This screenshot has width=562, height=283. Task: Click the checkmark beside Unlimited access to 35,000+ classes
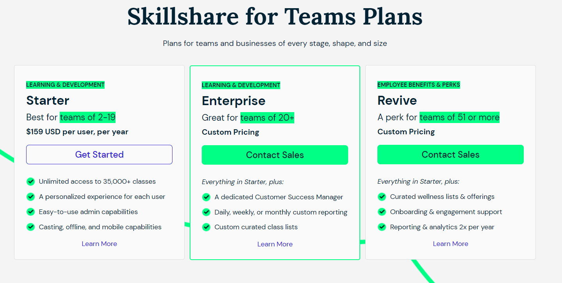tap(30, 181)
